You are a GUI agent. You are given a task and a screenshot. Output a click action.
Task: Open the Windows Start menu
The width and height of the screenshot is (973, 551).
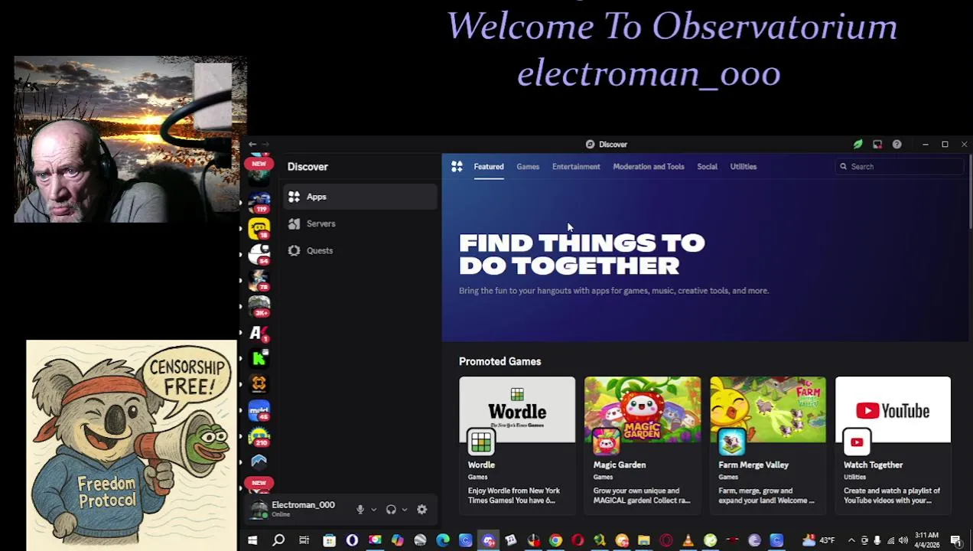[252, 540]
